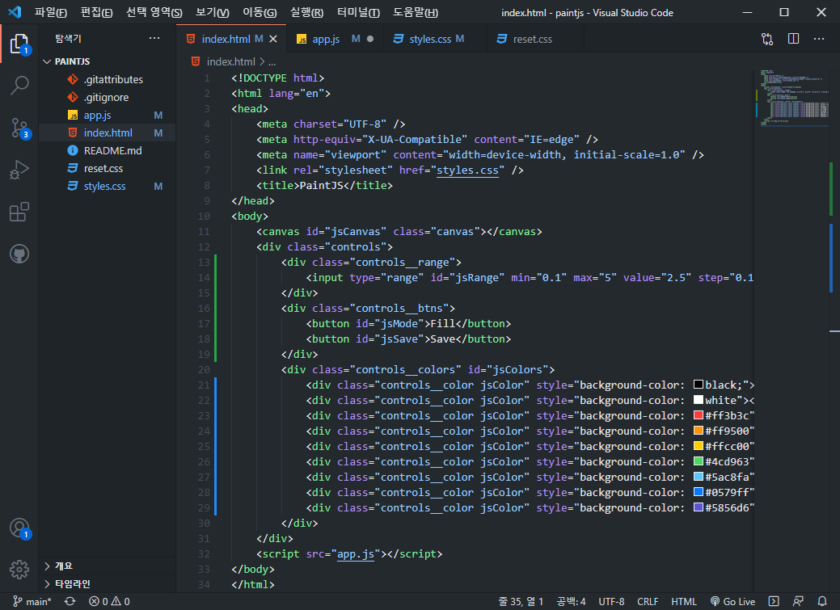Go to line via 줄 35, 열 1
The height and width of the screenshot is (610, 840).
pos(521,601)
